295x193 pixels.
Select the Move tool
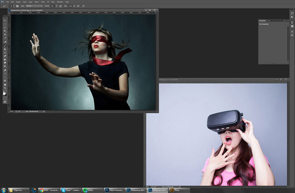click(x=5, y=20)
